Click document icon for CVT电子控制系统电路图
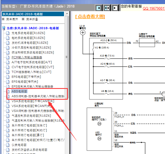The height and width of the screenshot is (154, 165). (8, 67)
